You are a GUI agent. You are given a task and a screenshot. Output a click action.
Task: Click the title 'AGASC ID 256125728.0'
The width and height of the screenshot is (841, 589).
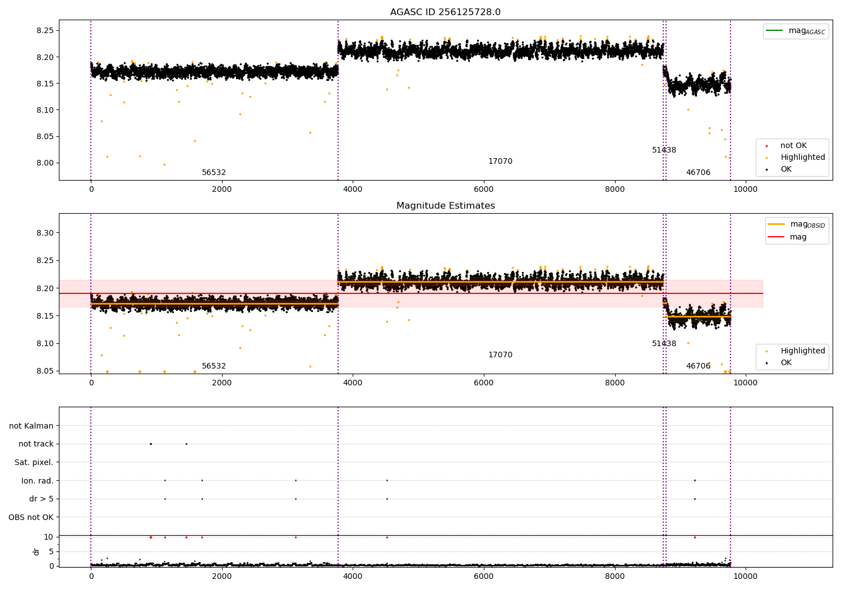(x=445, y=12)
